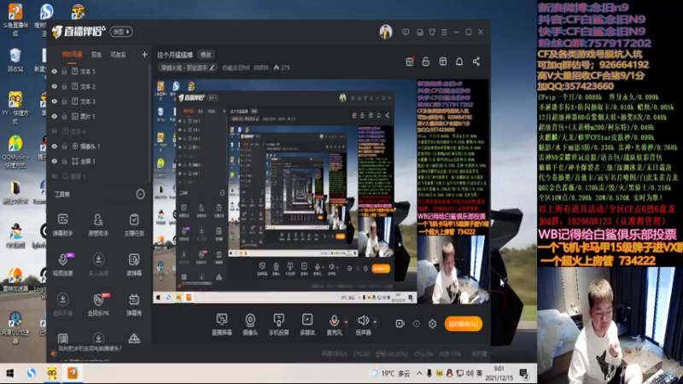Viewport: 683px width, 384px height.
Task: Switch to the second scene tab
Action: (96, 55)
